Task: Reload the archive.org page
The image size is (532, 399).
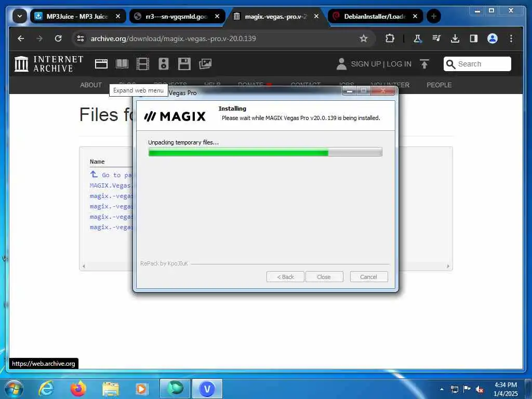Action: coord(58,38)
